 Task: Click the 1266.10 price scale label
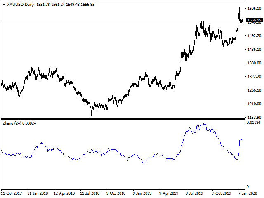click(x=254, y=90)
